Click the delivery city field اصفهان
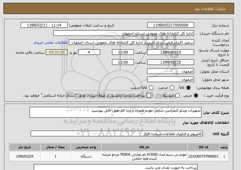Screen dimensions: 241x170 click(x=171, y=79)
